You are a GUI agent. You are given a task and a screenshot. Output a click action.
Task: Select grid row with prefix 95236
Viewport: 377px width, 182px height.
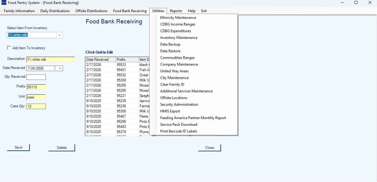[x=117, y=106]
